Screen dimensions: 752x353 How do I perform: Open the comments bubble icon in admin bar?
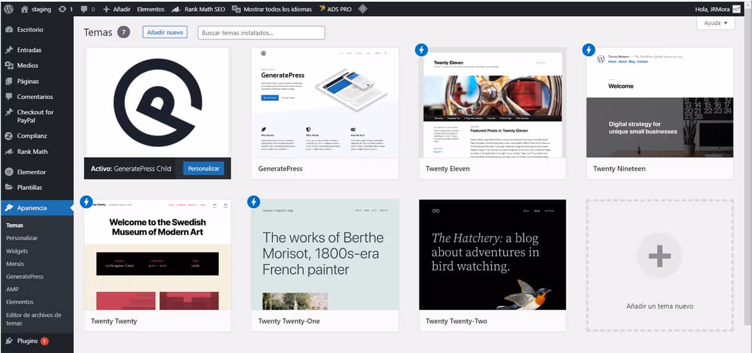[x=84, y=9]
